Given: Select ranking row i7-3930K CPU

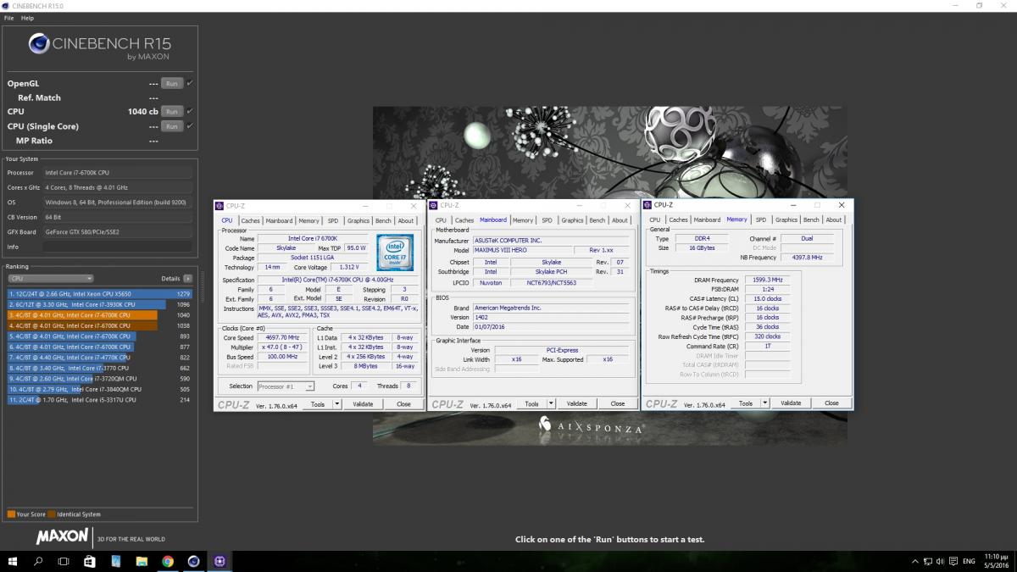Looking at the screenshot, I should [100, 304].
